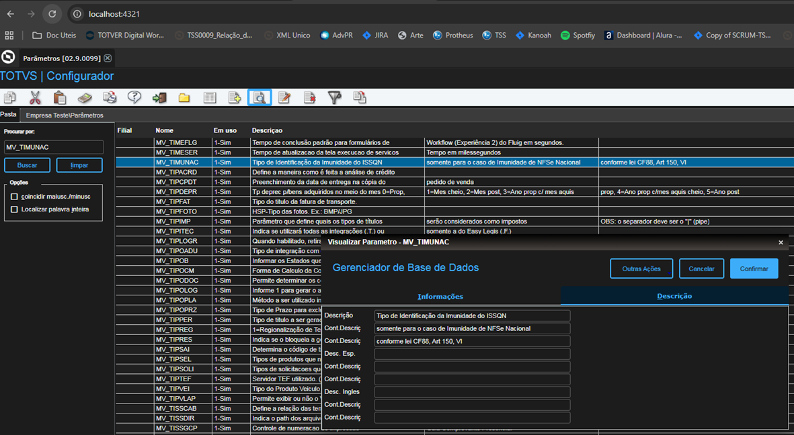This screenshot has height=435, width=794.
Task: Go back in browser history
Action: coord(11,14)
